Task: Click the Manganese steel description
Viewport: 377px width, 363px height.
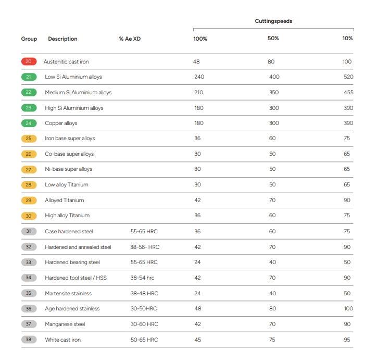Action: coord(65,324)
